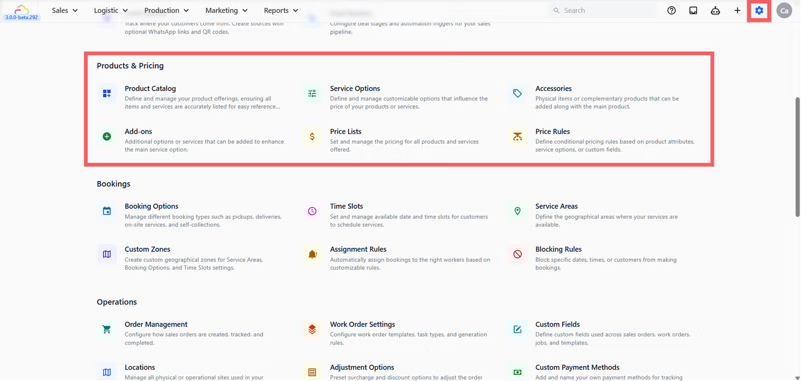Open the settings gear icon
This screenshot has height=381, width=801.
coord(759,11)
